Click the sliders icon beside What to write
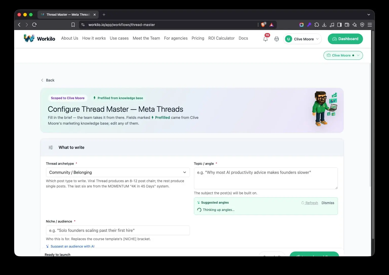 tap(51, 147)
